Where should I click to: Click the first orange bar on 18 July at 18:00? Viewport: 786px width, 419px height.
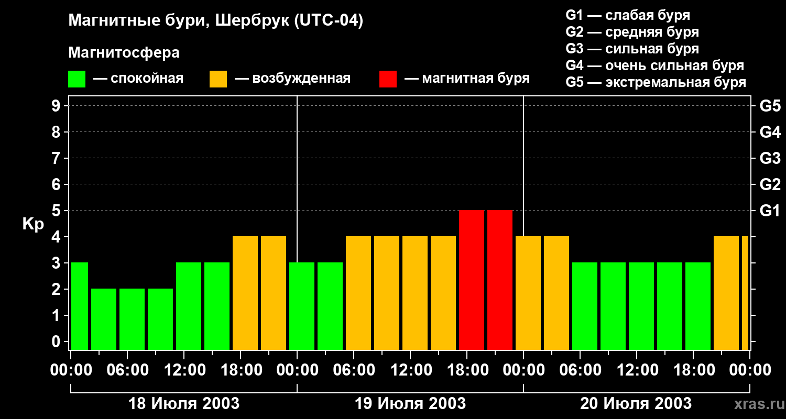click(x=245, y=293)
